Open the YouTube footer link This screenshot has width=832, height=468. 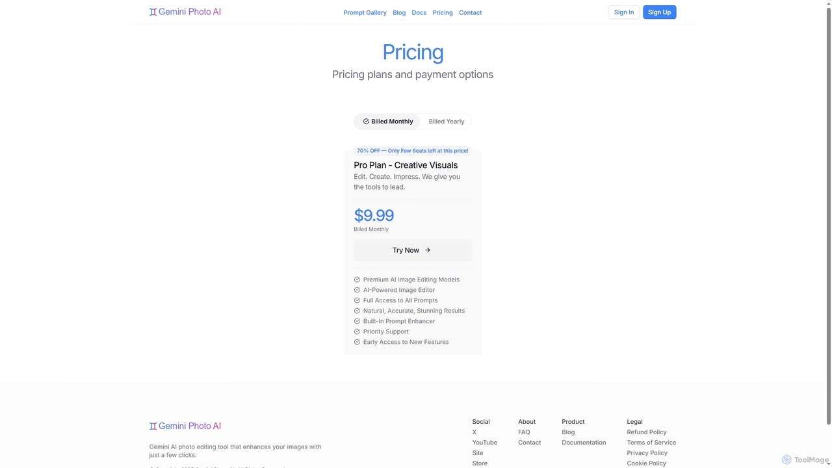[485, 443]
